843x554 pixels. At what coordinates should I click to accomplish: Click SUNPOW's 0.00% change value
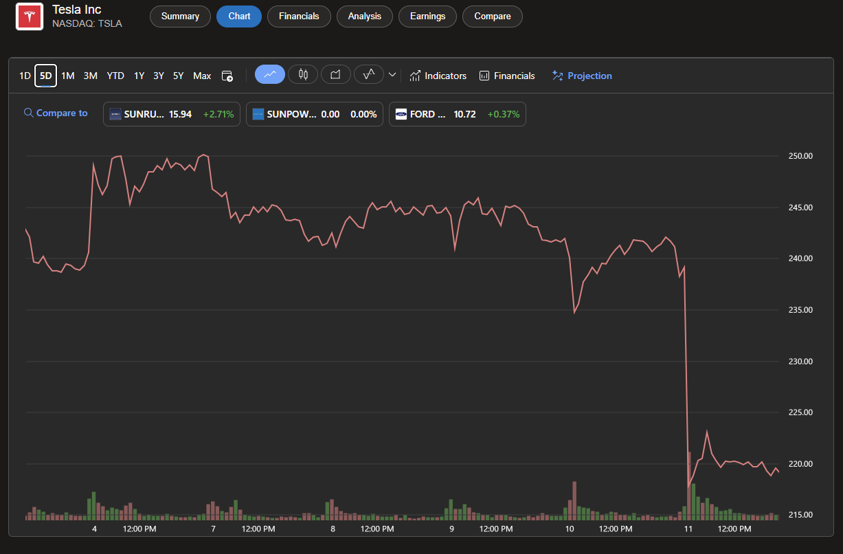tap(363, 114)
